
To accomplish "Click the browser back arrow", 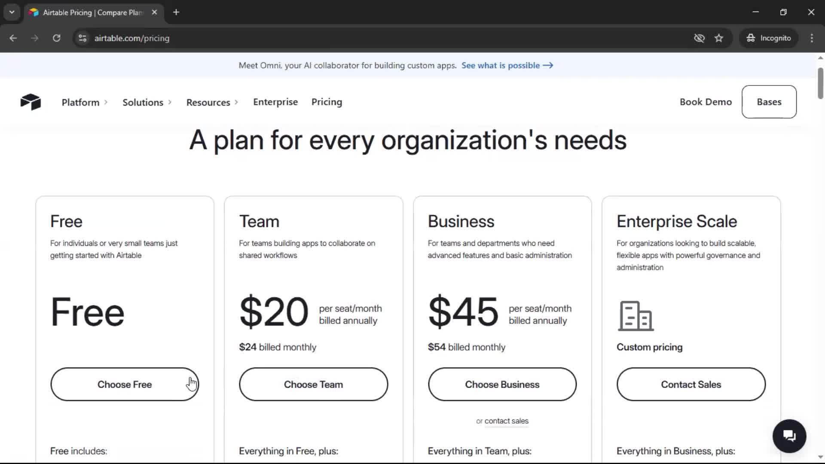I will [13, 38].
